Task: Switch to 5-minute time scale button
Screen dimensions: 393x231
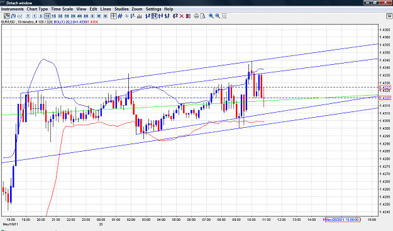Action: 41,16
